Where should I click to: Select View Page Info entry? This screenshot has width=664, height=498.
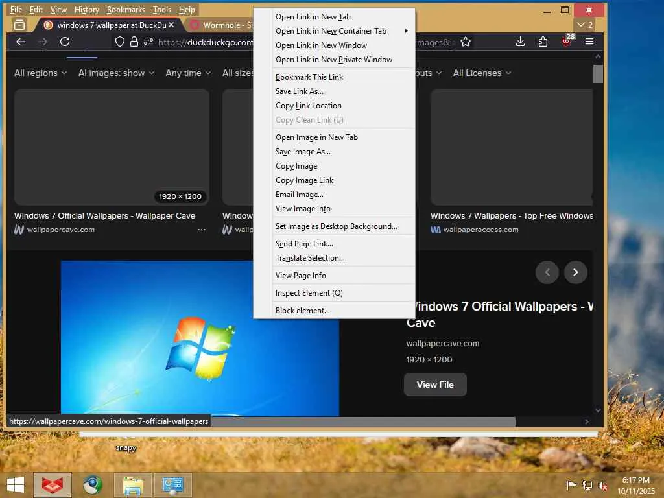[344, 276]
